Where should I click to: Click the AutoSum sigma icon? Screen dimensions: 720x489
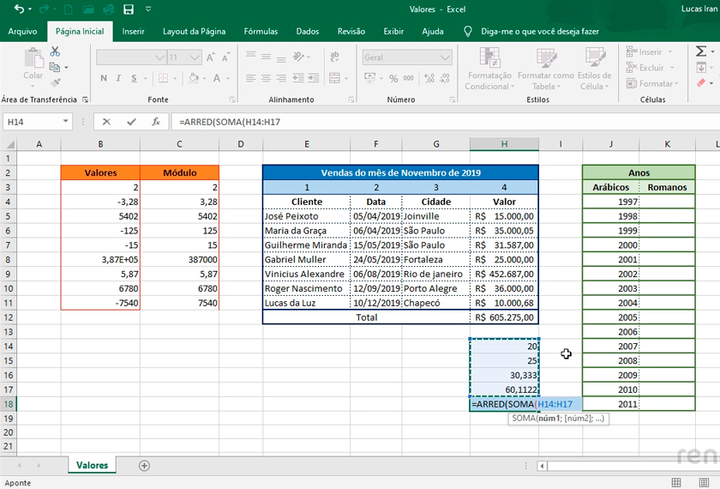click(701, 52)
